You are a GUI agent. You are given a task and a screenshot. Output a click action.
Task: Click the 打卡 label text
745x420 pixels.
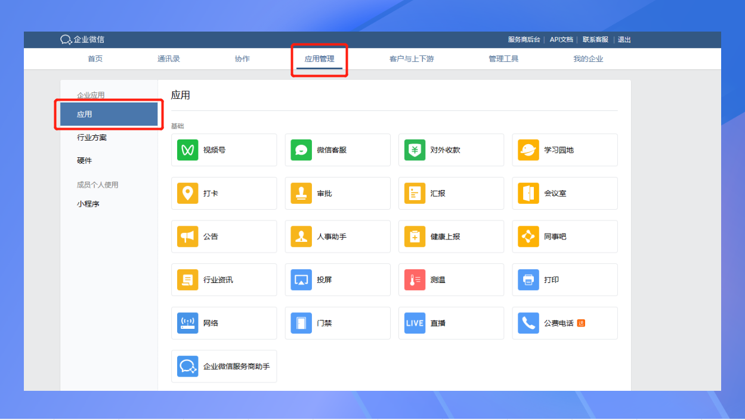[x=211, y=194]
